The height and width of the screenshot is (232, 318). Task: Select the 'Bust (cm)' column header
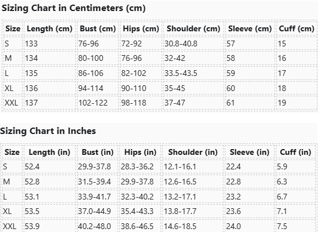pos(98,29)
